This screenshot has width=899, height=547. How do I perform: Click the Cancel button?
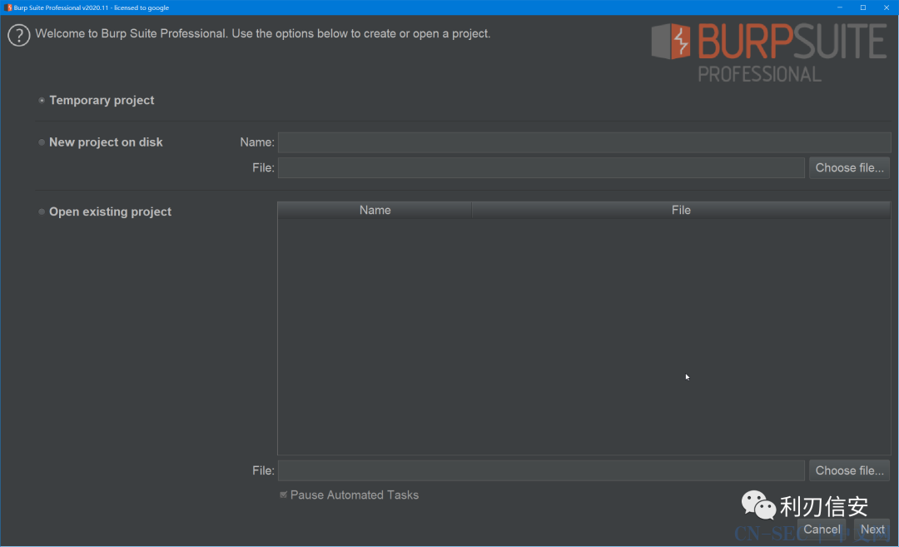(822, 530)
